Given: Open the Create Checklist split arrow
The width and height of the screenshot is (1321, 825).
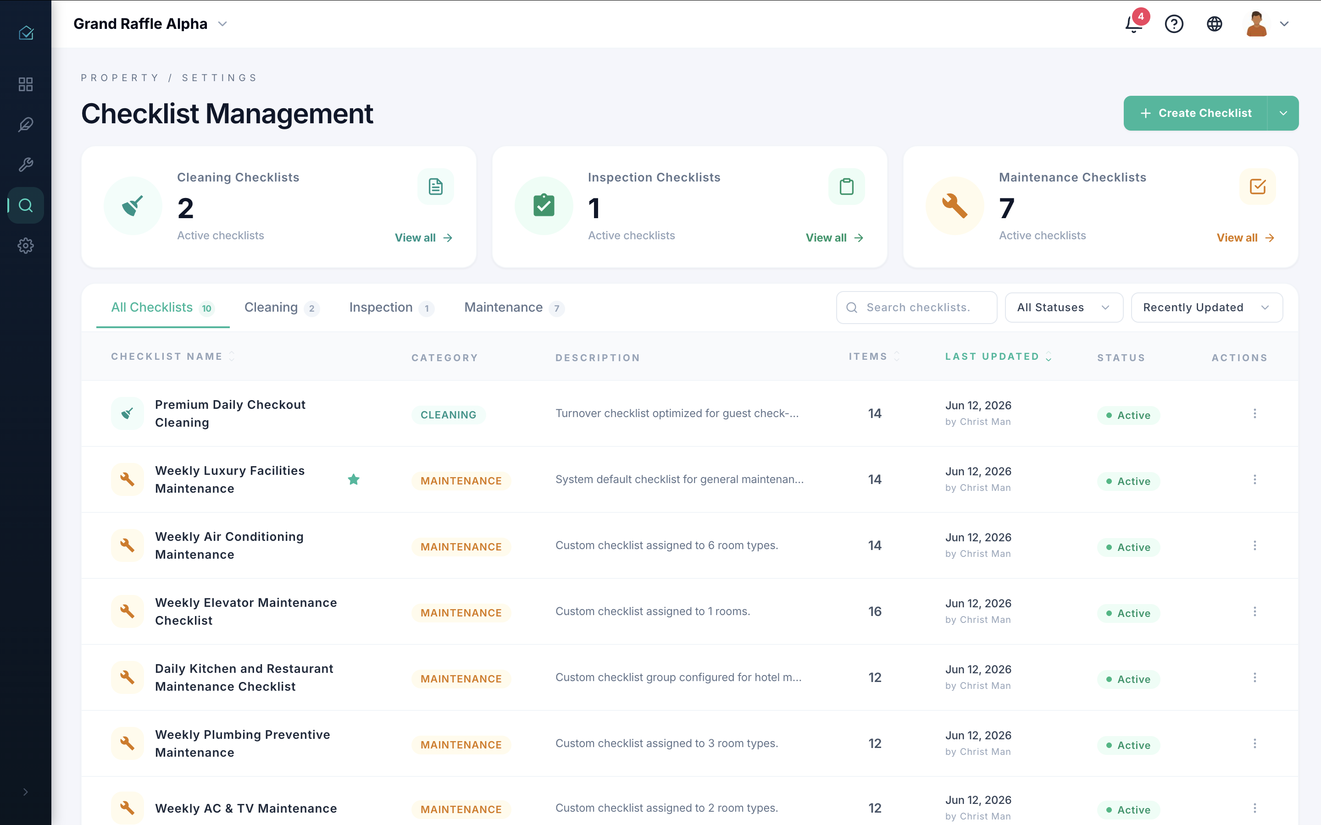Looking at the screenshot, I should pyautogui.click(x=1283, y=113).
